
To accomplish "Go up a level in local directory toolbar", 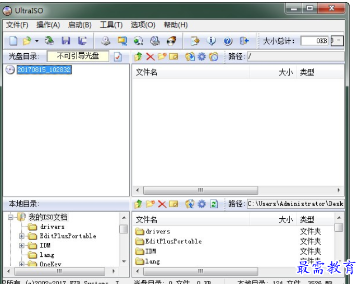I will pos(138,204).
